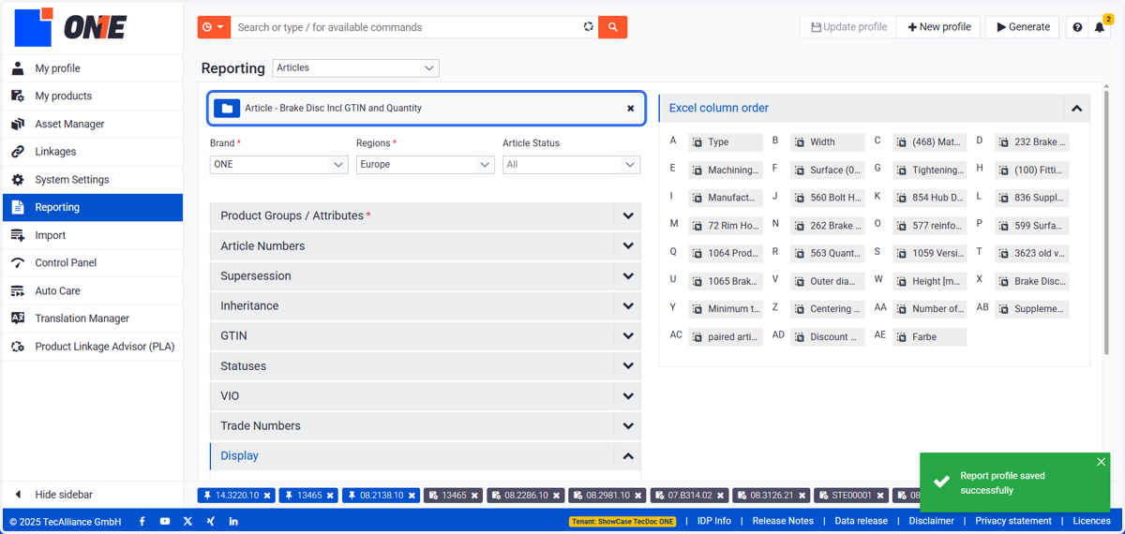Click the System Settings gear icon

[x=18, y=180]
